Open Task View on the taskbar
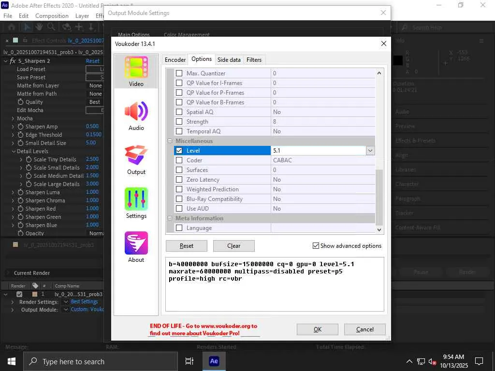 tap(189, 361)
